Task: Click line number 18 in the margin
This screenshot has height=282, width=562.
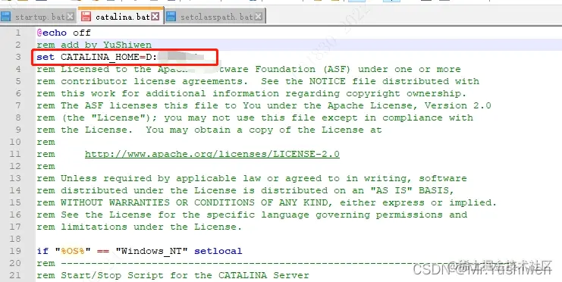Action: click(15, 239)
